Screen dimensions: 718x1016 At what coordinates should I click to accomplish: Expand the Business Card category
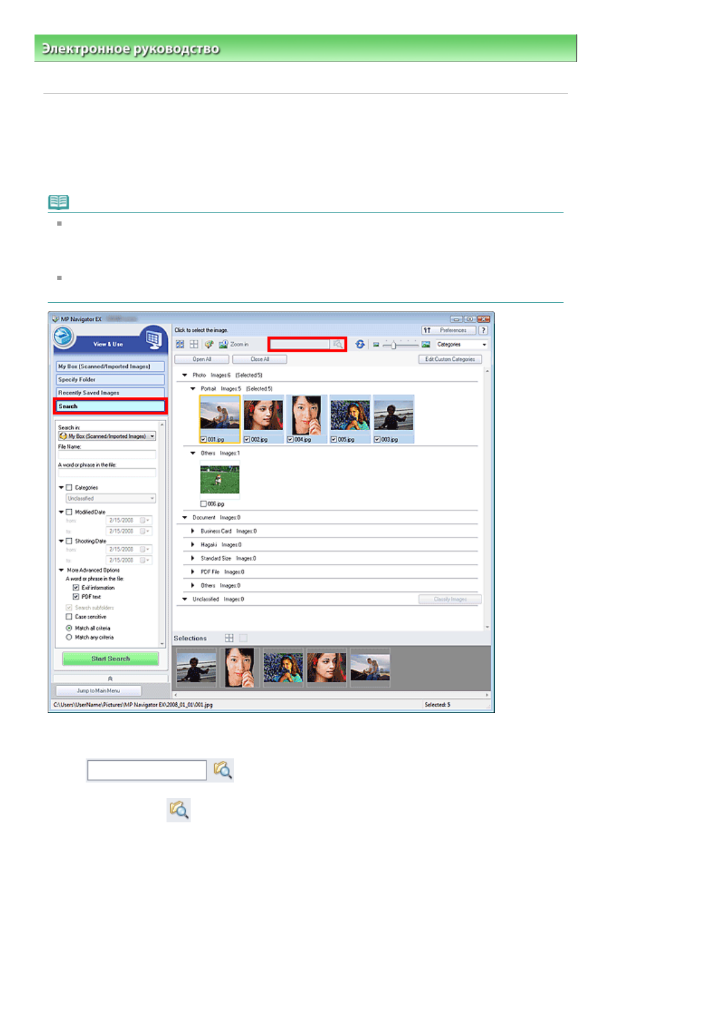pyautogui.click(x=192, y=531)
